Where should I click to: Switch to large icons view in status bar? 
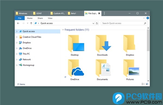pos(147,84)
